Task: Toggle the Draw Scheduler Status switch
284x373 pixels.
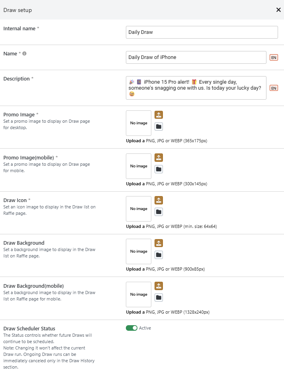Action: tap(131, 328)
